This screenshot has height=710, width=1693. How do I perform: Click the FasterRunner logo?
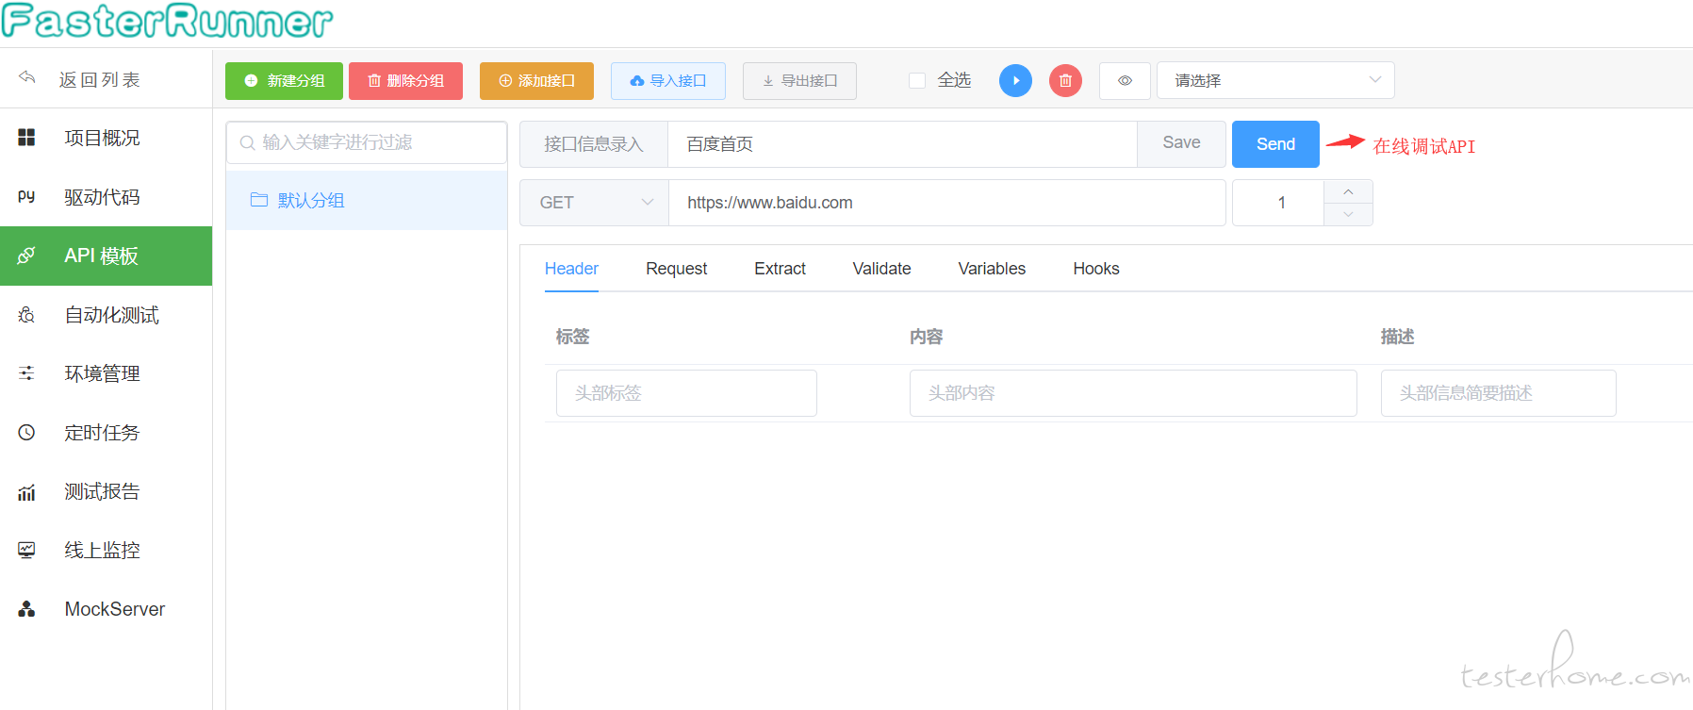pos(168,21)
